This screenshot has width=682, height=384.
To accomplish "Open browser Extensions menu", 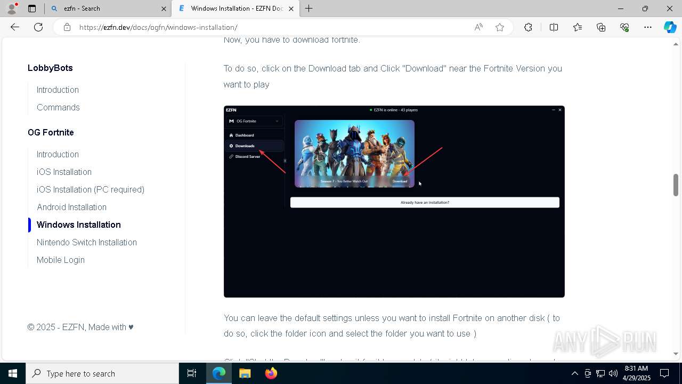I will pyautogui.click(x=528, y=27).
